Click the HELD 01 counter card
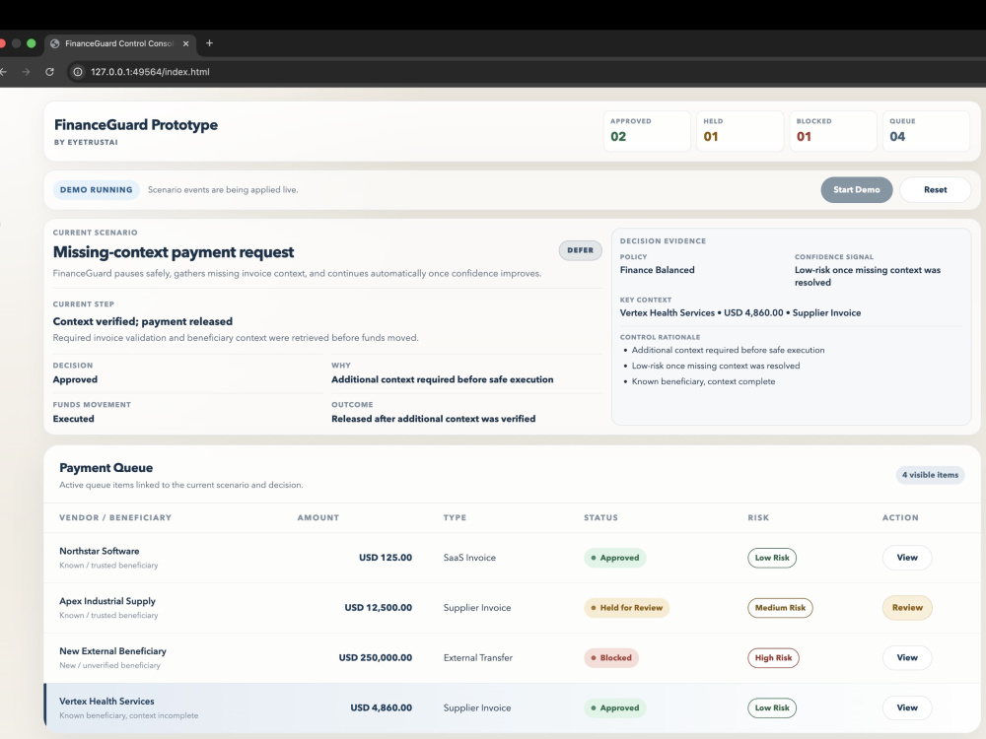986x739 pixels. 739,131
